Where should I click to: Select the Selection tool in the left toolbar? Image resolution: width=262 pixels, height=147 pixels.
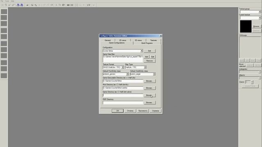click(x=4, y=11)
